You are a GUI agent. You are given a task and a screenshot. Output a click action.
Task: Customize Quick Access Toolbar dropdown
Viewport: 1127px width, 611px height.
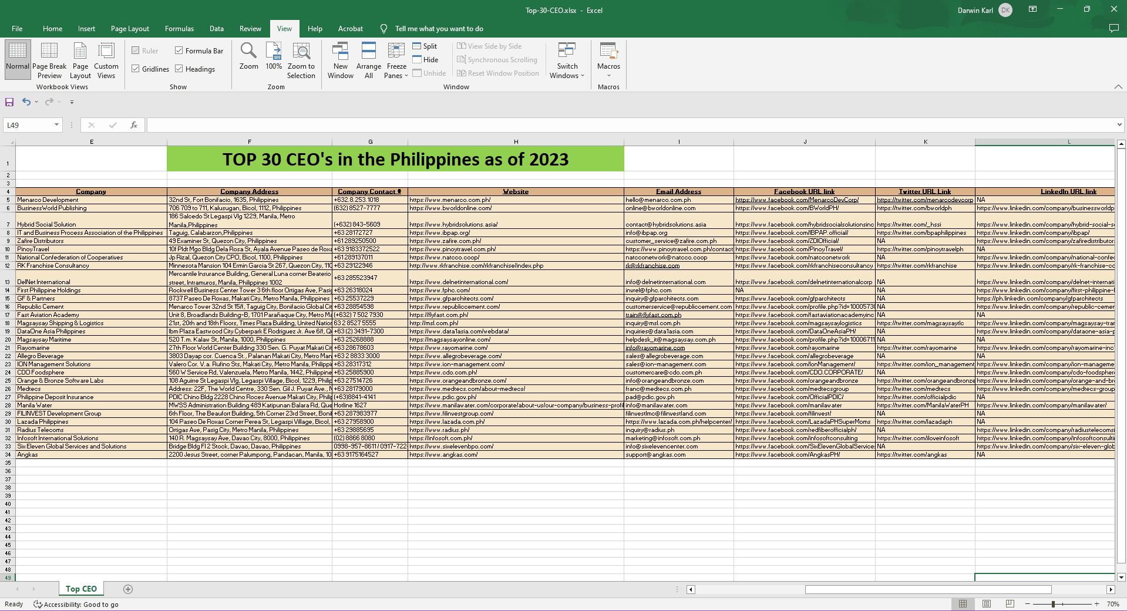coord(72,102)
